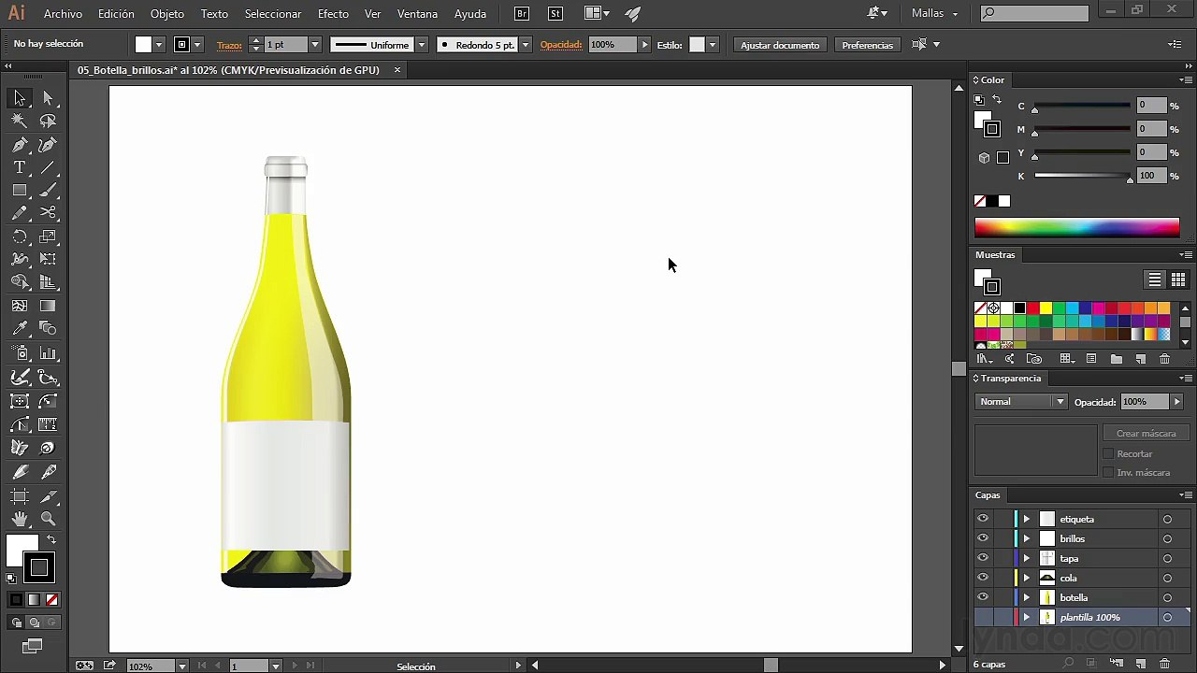Viewport: 1197px width, 673px height.
Task: Select the Direct Selection tool
Action: [49, 97]
